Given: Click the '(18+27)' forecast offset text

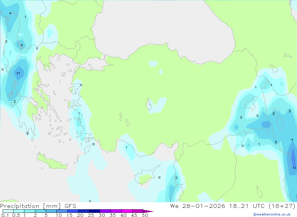Looking at the screenshot, I should pyautogui.click(x=282, y=206).
